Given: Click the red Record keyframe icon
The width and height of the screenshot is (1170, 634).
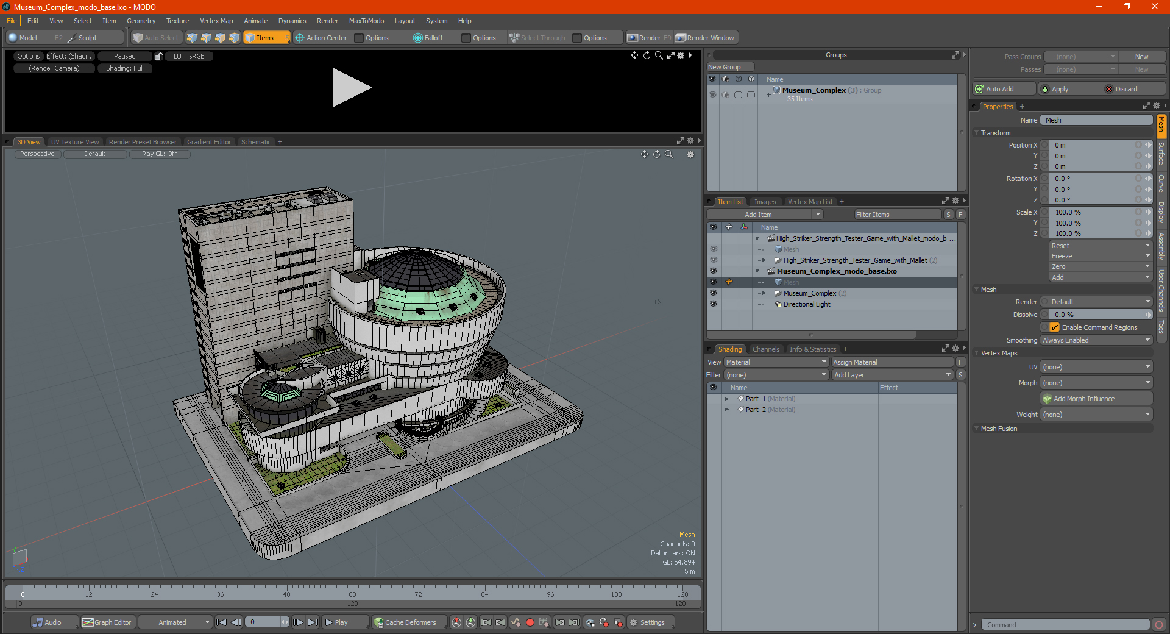Looking at the screenshot, I should (530, 622).
